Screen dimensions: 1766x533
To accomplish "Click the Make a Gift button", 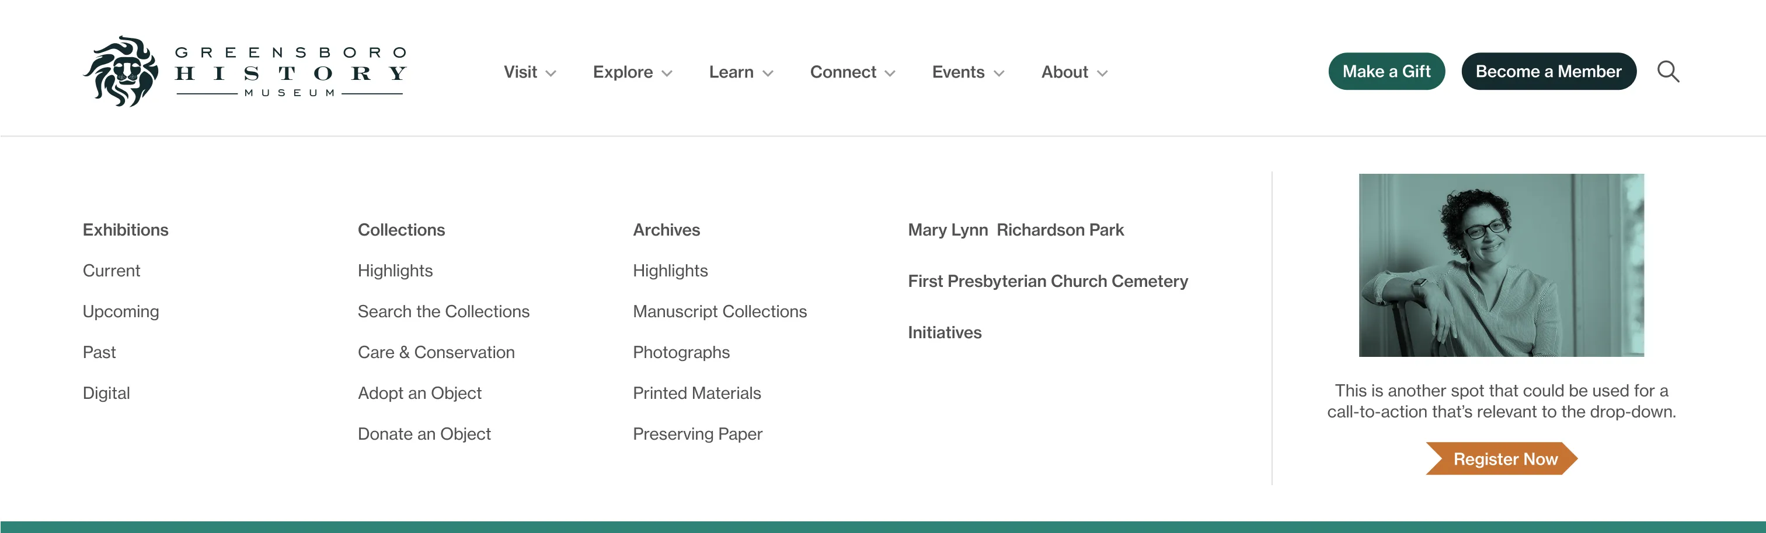I will click(1385, 71).
